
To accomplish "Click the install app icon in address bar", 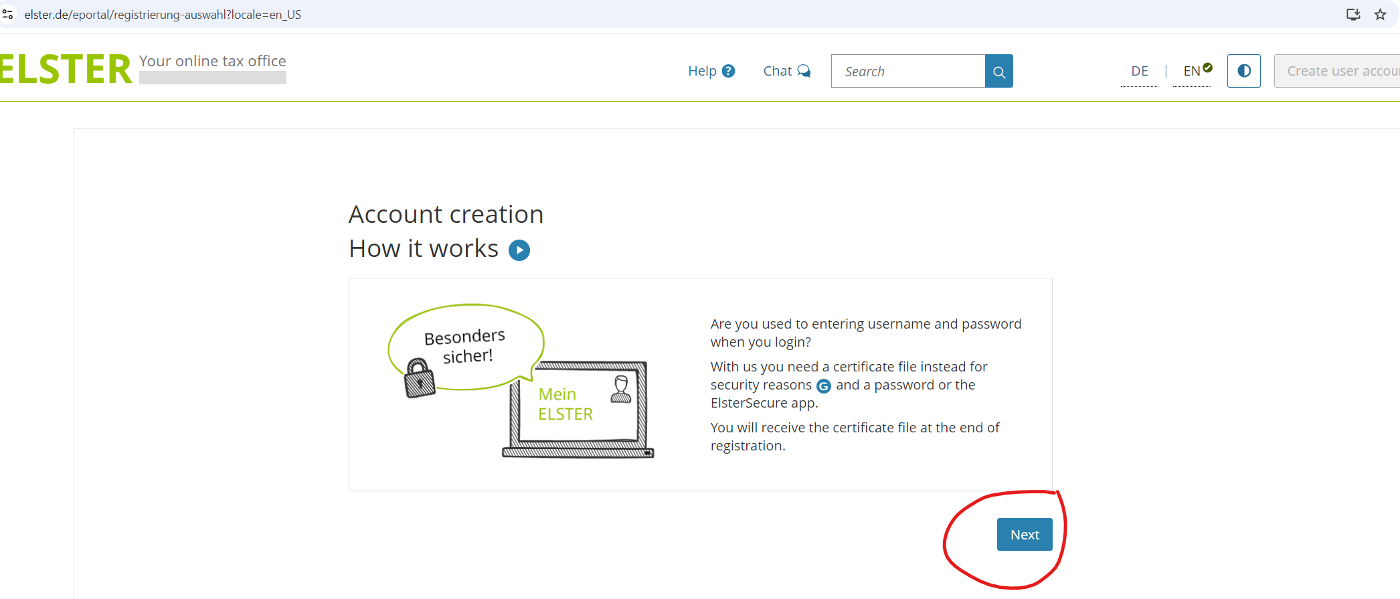I will [x=1353, y=15].
